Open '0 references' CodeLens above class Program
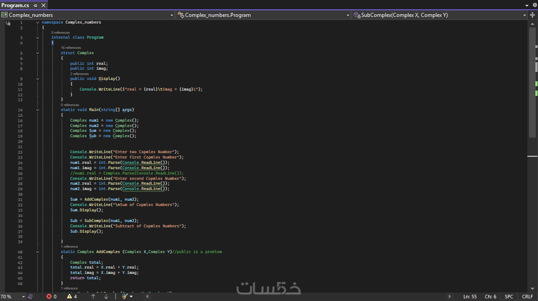The width and height of the screenshot is (538, 301). coord(60,32)
